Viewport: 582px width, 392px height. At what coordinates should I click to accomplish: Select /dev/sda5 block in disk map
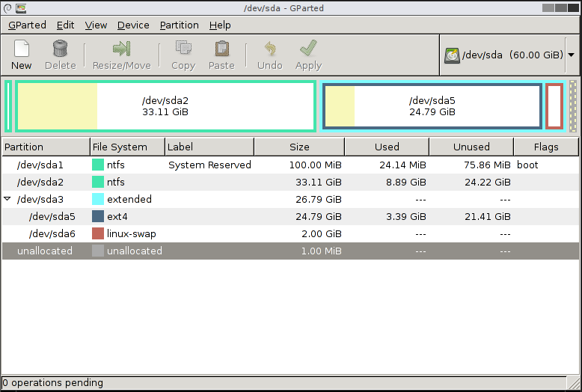point(432,106)
